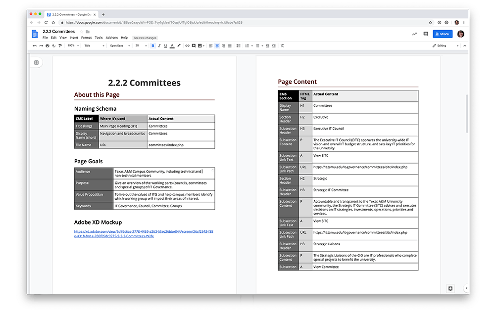
Task: Open the Insert menu
Action: coord(74,38)
